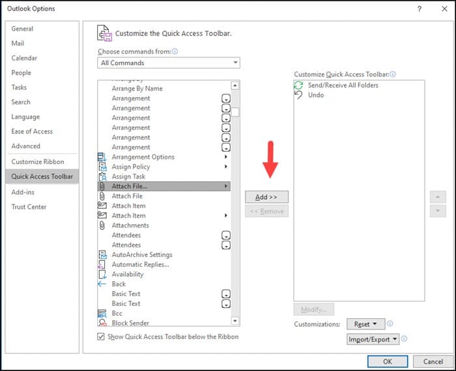The image size is (456, 371).
Task: Click the Arrange By Name command
Action: [164, 89]
